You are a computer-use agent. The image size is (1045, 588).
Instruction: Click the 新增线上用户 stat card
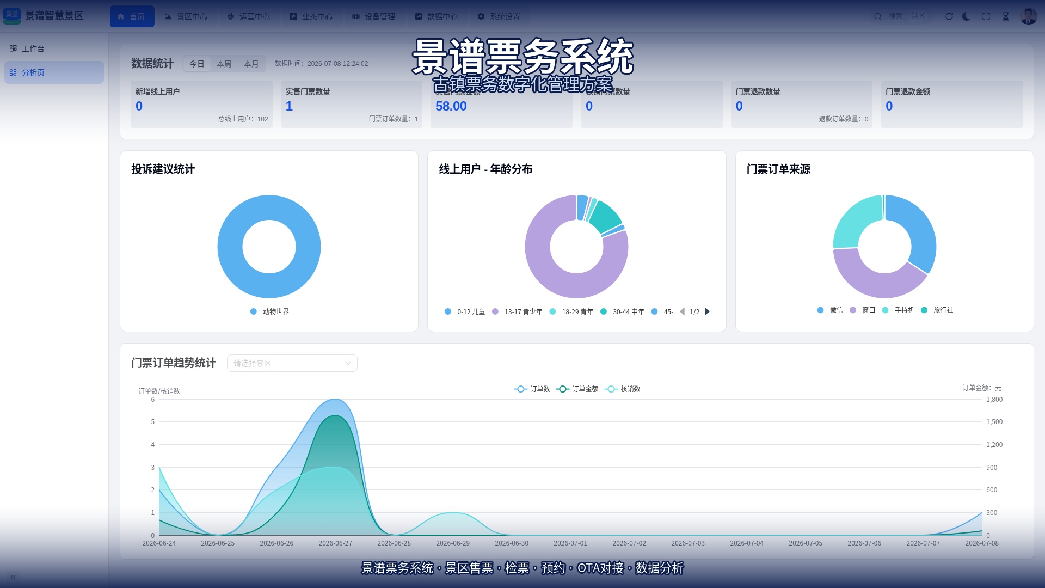201,105
